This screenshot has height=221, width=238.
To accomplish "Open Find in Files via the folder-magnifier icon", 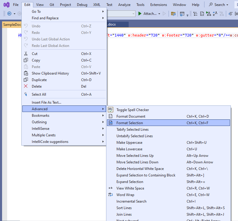I will click(173, 14).
